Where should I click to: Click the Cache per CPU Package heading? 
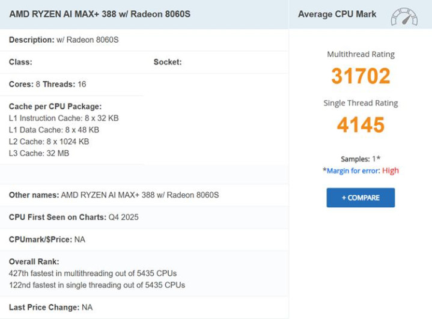click(x=55, y=106)
